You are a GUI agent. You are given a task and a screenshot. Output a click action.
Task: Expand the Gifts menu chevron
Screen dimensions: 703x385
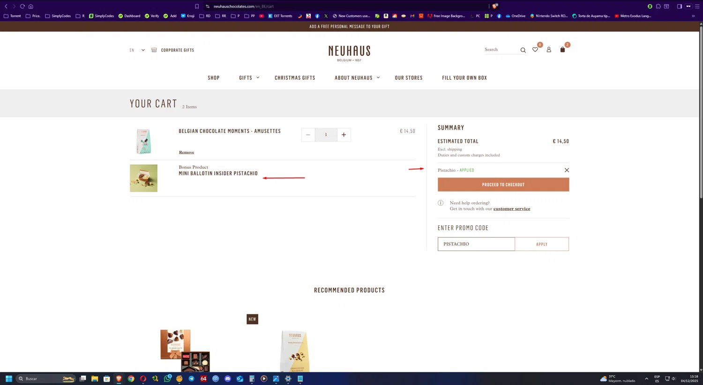pos(258,78)
